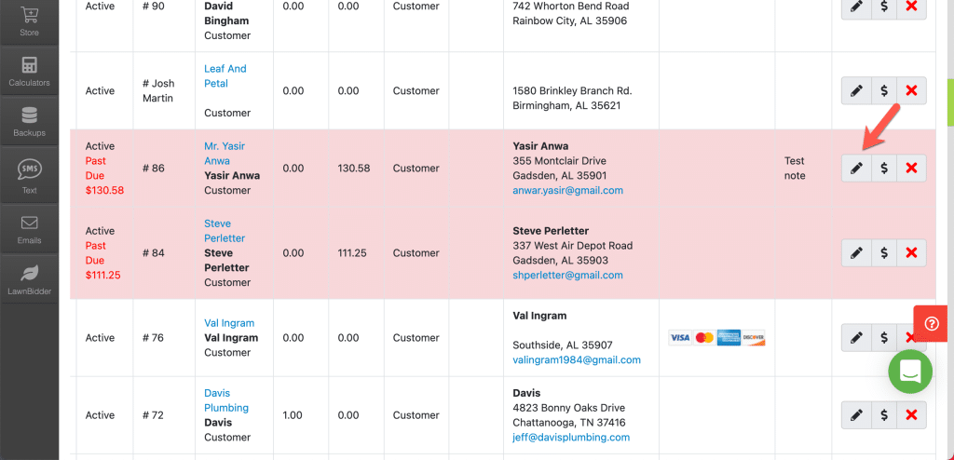
Task: Delete Leaf And Petal with red X
Action: (x=911, y=90)
